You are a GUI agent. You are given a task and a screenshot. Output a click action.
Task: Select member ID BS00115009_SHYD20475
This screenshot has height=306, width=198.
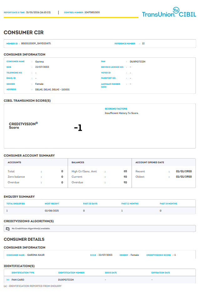36,43
